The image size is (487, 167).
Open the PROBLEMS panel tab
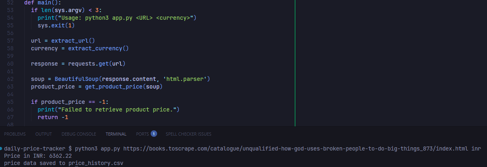tap(14, 134)
